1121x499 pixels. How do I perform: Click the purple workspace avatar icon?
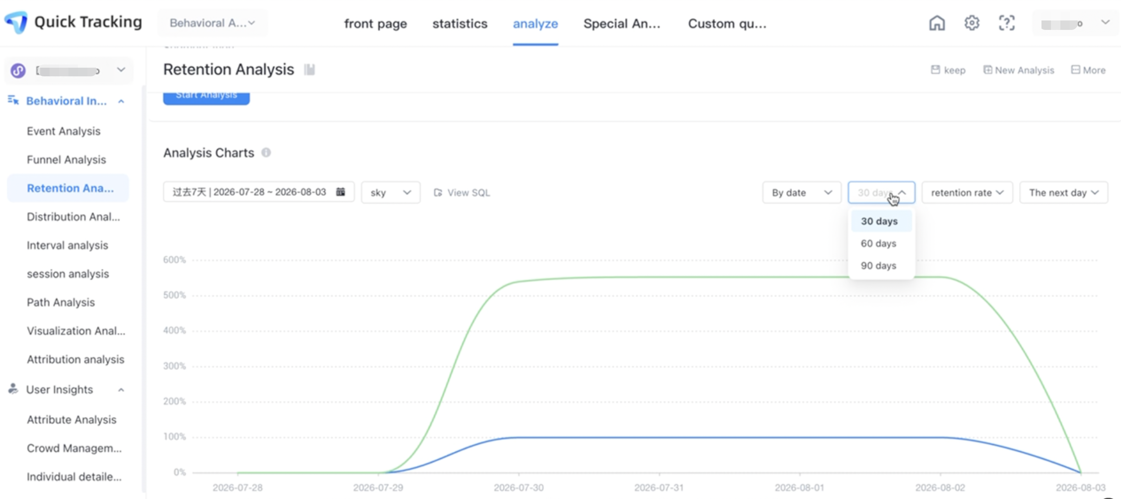point(18,70)
